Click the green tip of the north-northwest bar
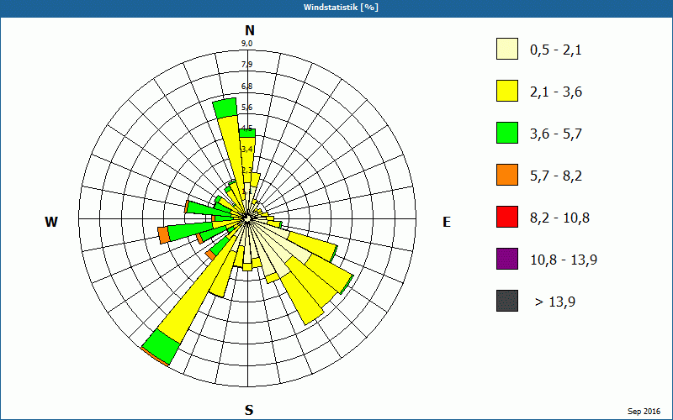Viewport: 673px width, 420px height. [x=225, y=108]
